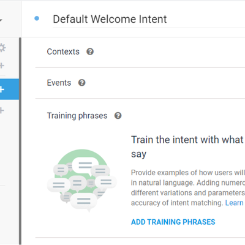Follow the Learn more link
This screenshot has height=245, width=245.
pyautogui.click(x=235, y=203)
